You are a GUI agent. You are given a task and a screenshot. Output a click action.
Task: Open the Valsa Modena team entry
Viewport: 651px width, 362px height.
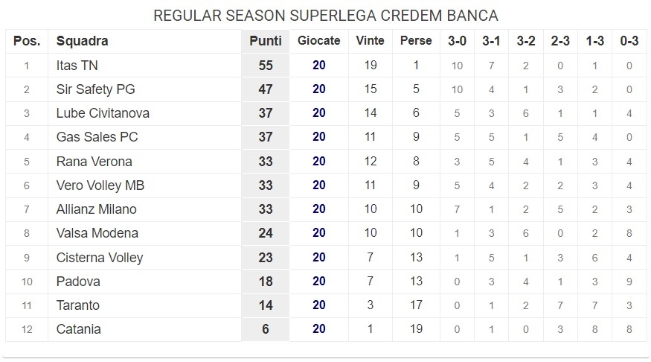(97, 233)
